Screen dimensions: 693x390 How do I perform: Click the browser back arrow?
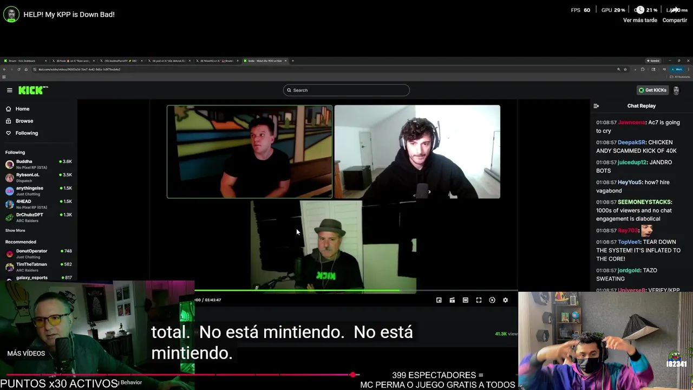point(4,69)
